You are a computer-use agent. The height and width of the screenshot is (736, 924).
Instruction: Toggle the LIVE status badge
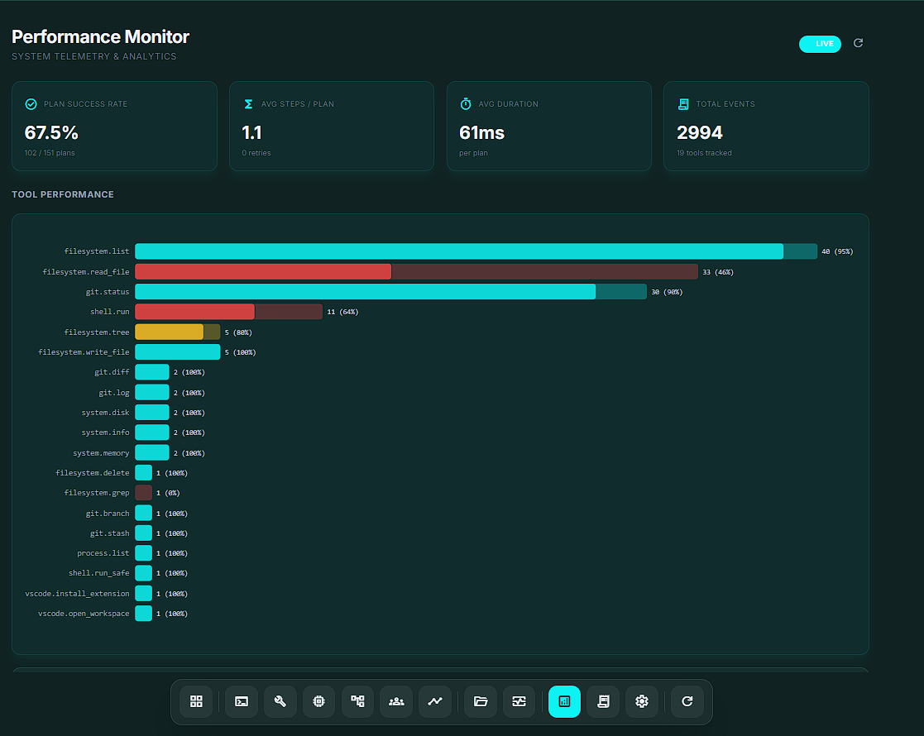[x=820, y=44]
